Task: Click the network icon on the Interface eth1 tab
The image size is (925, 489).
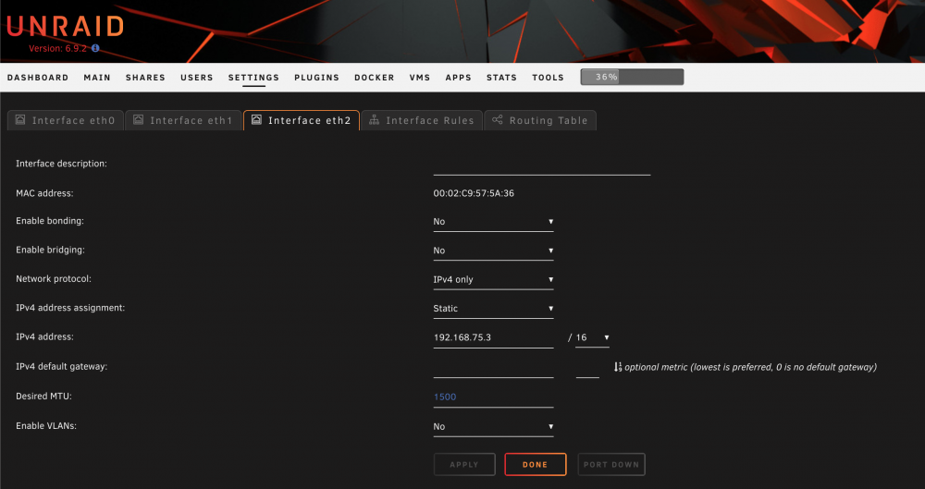Action: click(138, 120)
